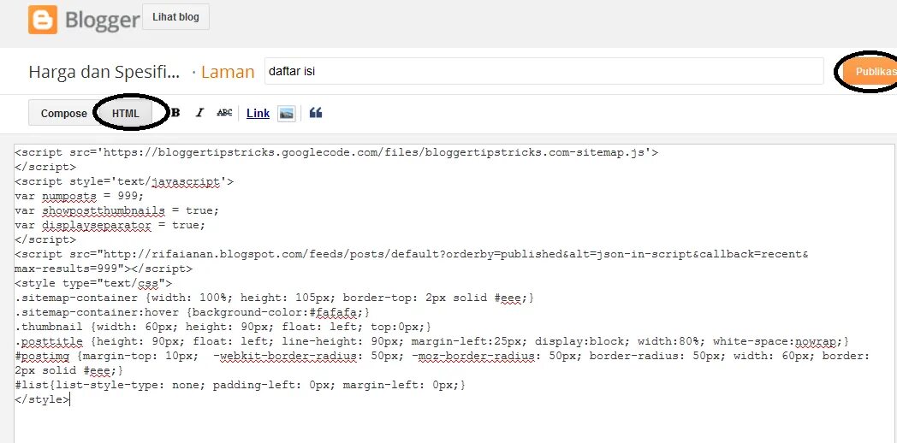The width and height of the screenshot is (897, 443).
Task: Click the Blogger wordmark text
Action: point(103,20)
